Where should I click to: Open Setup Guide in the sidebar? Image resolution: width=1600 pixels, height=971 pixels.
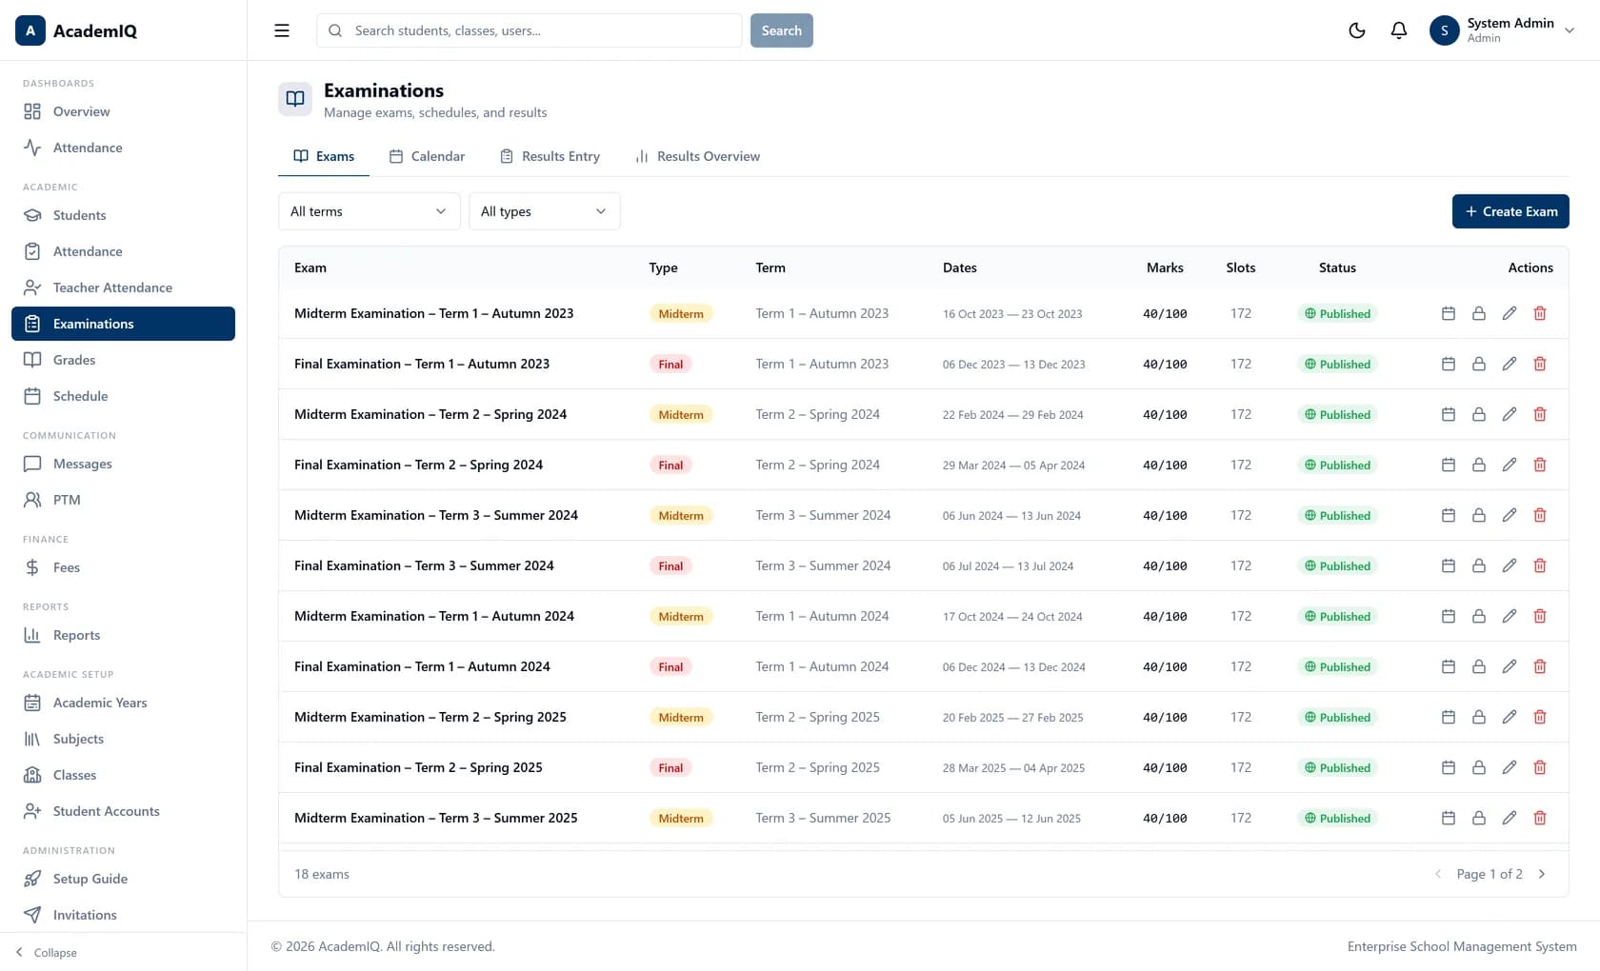tap(123, 879)
